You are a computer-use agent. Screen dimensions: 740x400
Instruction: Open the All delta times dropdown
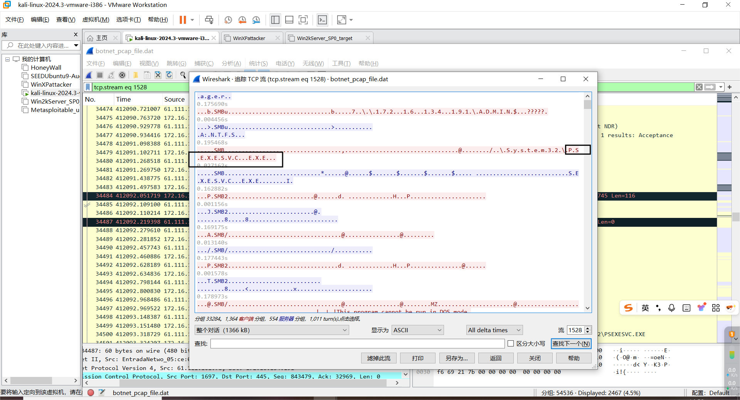click(494, 330)
